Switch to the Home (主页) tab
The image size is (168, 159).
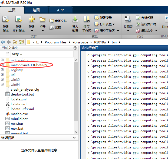click(12, 10)
